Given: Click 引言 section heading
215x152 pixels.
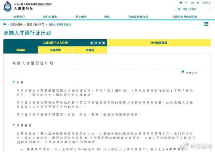Looking at the screenshot, I should tap(20, 82).
